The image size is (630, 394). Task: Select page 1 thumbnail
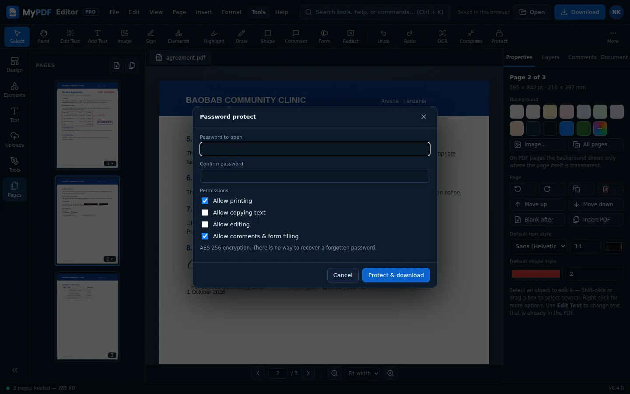click(x=87, y=125)
